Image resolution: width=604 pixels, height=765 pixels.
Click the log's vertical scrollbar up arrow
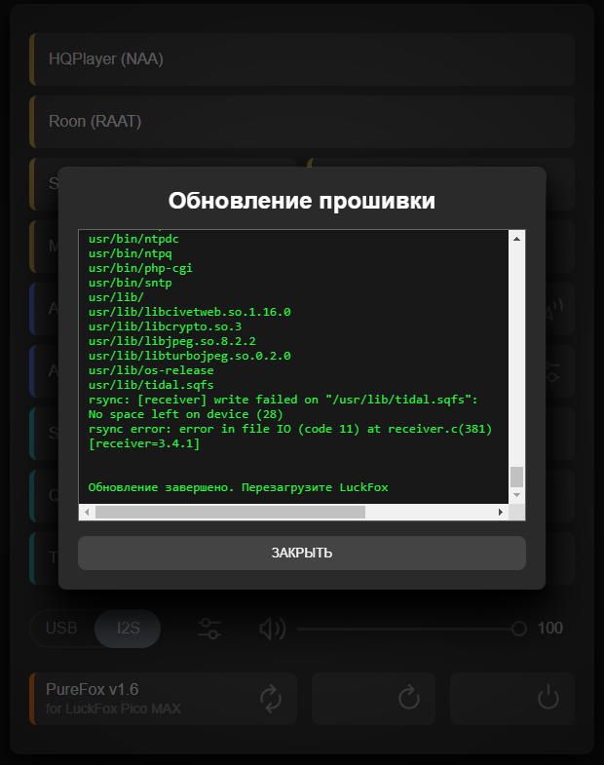[x=517, y=238]
